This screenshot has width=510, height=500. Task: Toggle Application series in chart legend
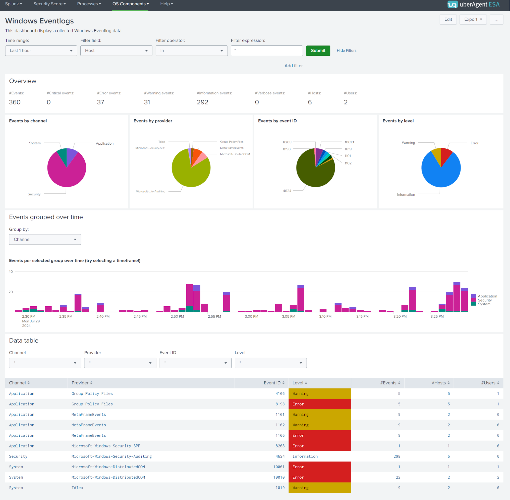pyautogui.click(x=487, y=296)
